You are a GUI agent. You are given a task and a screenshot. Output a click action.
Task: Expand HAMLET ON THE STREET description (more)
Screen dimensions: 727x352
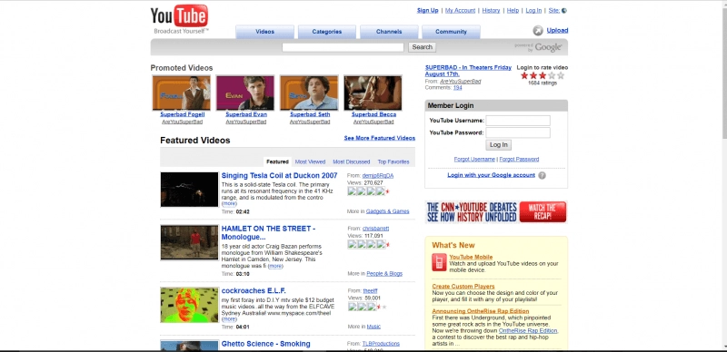pos(275,267)
